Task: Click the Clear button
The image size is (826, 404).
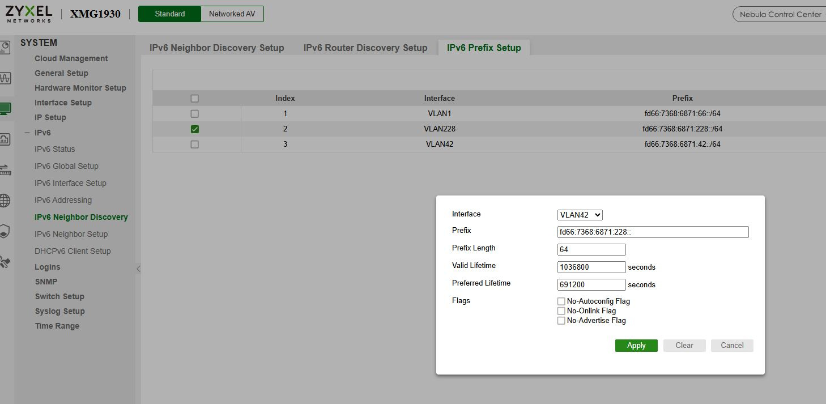Action: (x=684, y=346)
